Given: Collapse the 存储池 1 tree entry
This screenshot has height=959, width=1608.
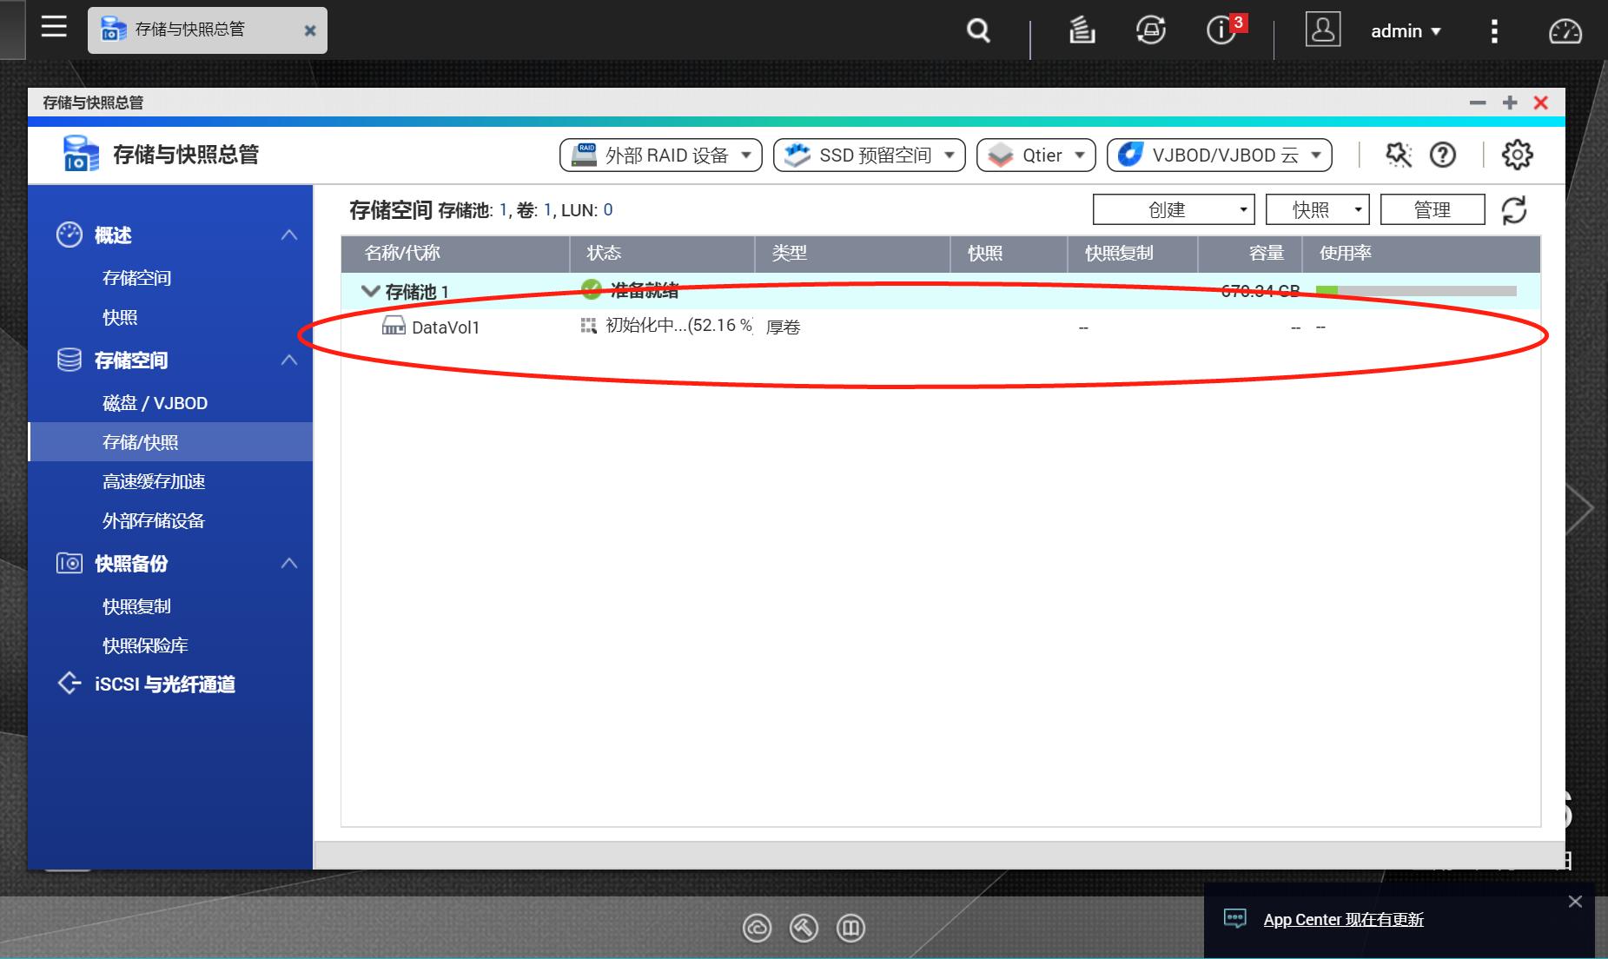Looking at the screenshot, I should tap(369, 291).
